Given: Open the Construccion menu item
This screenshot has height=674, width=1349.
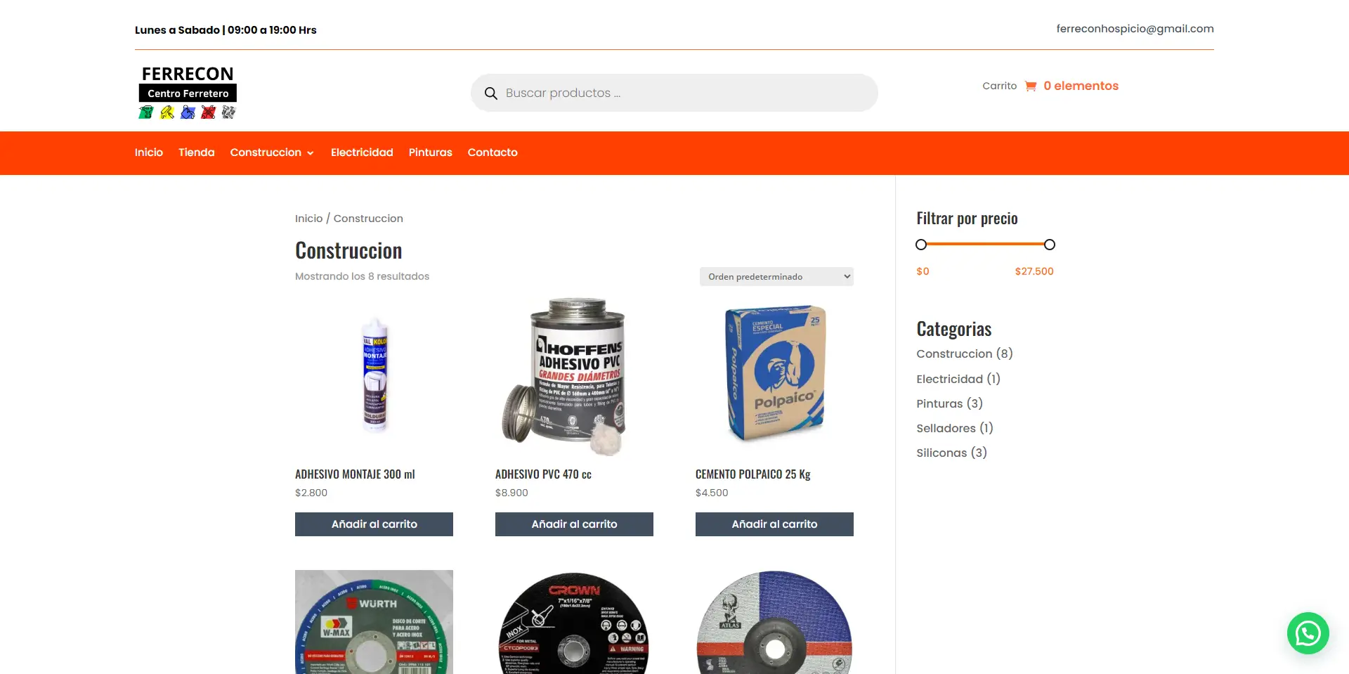Looking at the screenshot, I should (x=266, y=153).
